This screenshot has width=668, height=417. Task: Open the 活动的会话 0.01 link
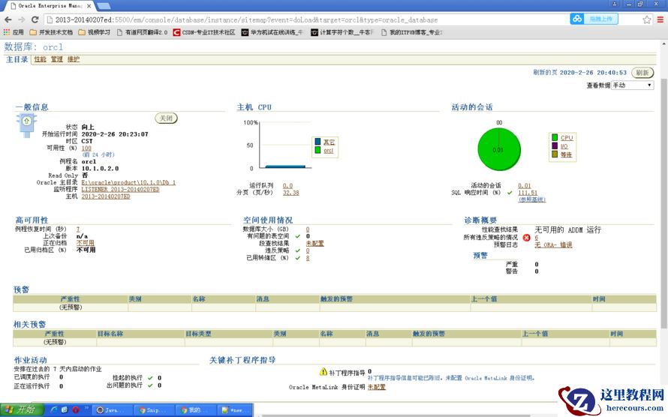[x=525, y=185]
